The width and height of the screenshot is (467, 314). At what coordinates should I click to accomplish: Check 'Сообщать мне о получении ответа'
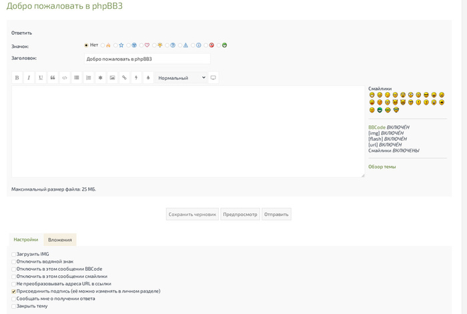coord(13,299)
